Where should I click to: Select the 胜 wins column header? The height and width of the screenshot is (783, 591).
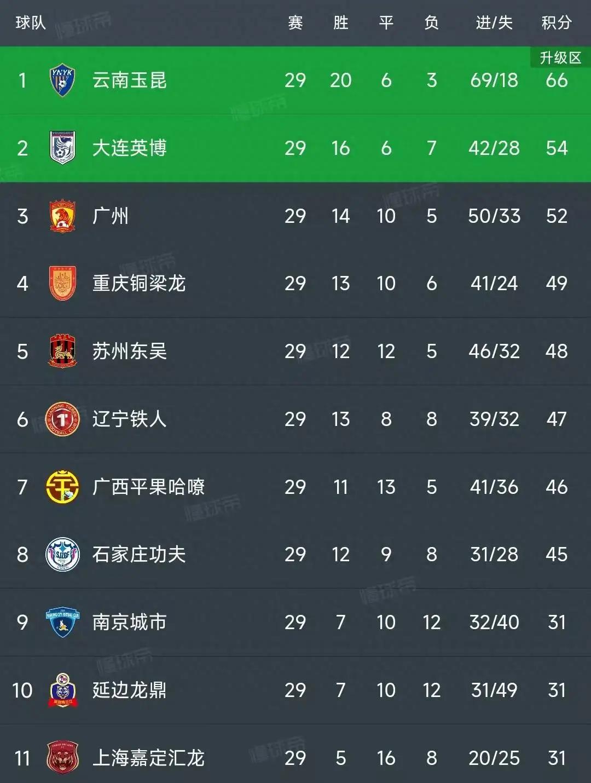point(340,23)
